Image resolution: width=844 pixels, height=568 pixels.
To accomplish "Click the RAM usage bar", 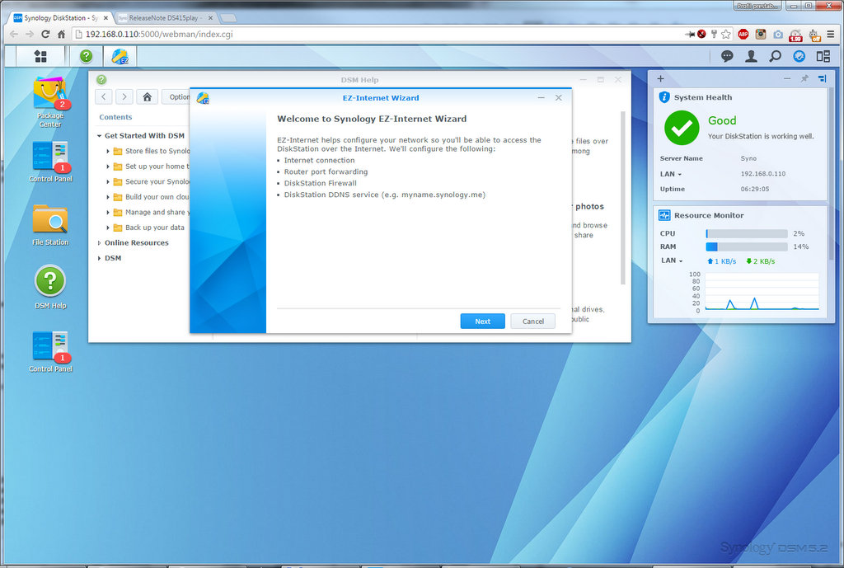I will pyautogui.click(x=747, y=246).
